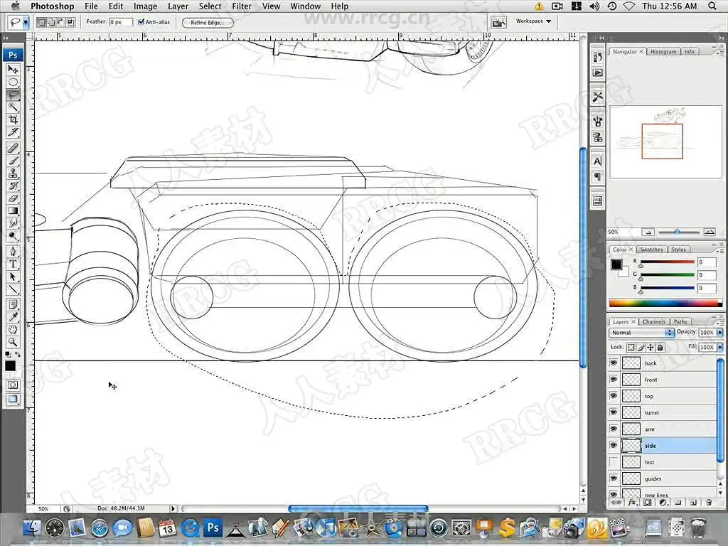This screenshot has width=728, height=546.
Task: Show the test layer
Action: tap(614, 462)
